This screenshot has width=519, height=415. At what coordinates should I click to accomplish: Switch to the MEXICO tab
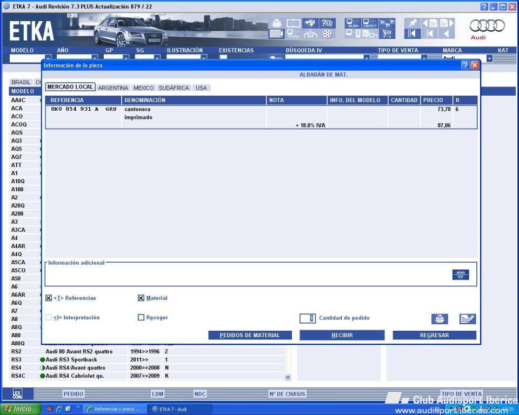[x=144, y=88]
